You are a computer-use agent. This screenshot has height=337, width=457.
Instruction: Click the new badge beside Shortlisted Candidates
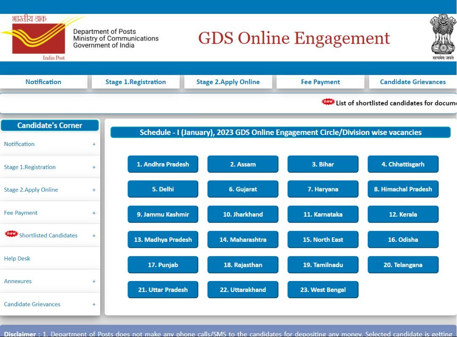(11, 234)
